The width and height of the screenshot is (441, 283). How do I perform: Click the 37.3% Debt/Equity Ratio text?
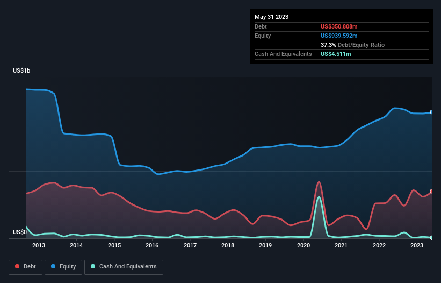tap(352, 45)
